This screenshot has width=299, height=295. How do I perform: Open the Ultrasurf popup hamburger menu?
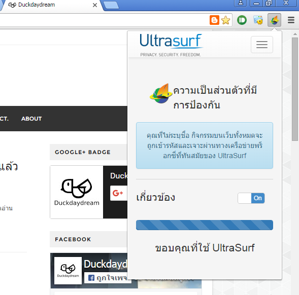[262, 45]
